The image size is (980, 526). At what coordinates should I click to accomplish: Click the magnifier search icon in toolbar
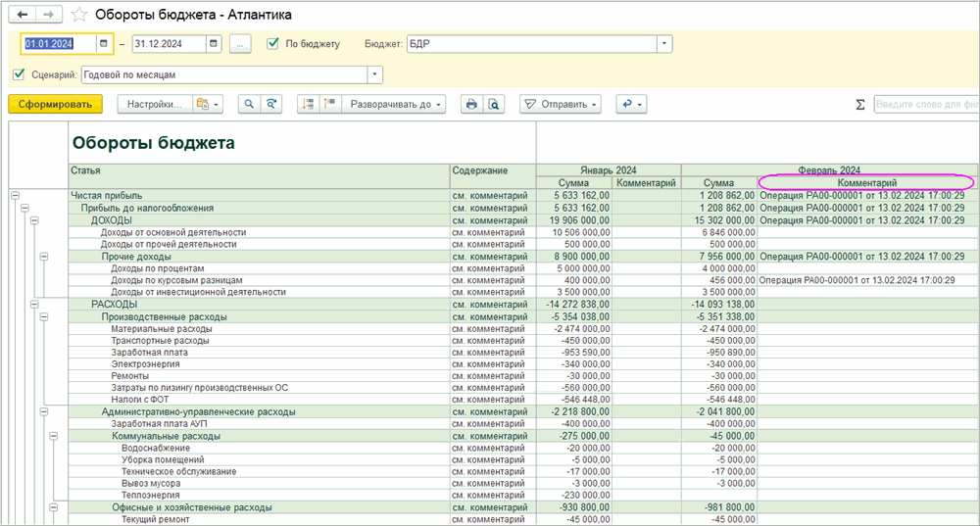248,104
